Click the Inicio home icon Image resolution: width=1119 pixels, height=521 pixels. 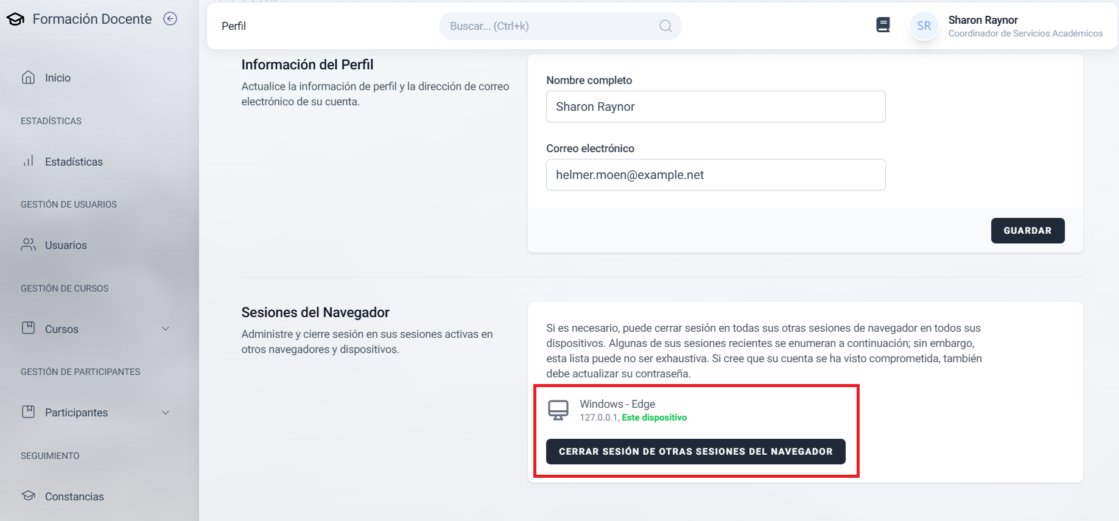tap(28, 77)
